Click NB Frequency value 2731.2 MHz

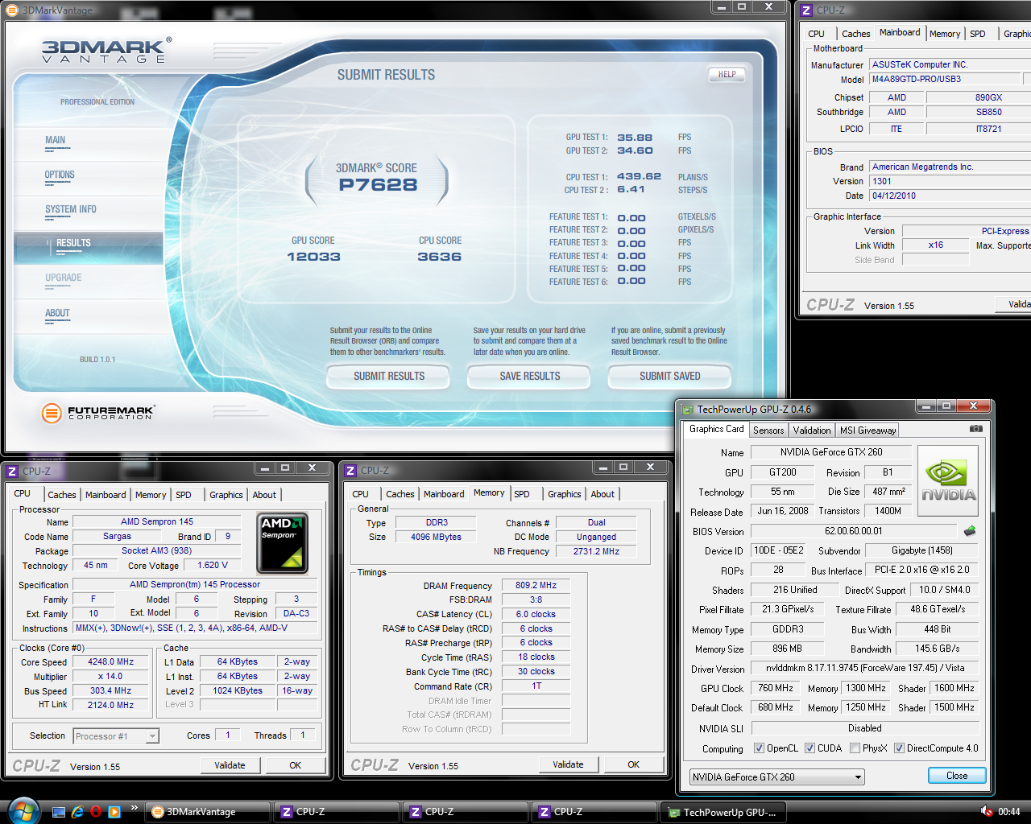point(596,552)
